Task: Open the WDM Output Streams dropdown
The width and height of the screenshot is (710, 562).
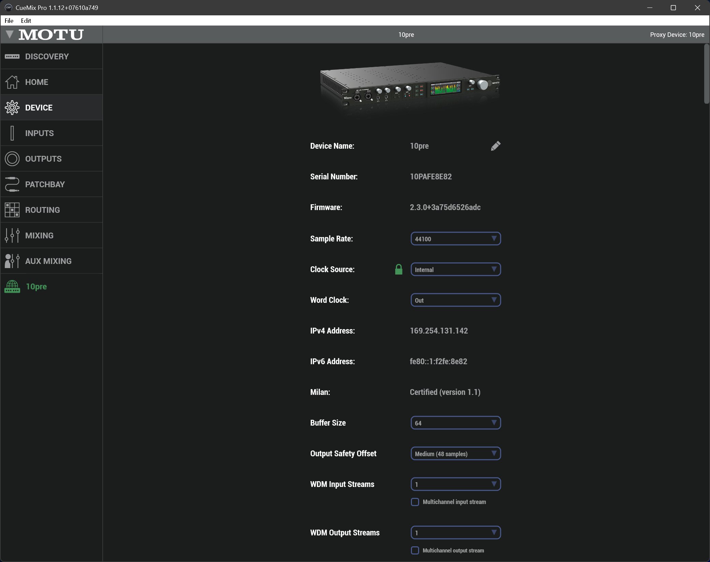Action: click(456, 533)
